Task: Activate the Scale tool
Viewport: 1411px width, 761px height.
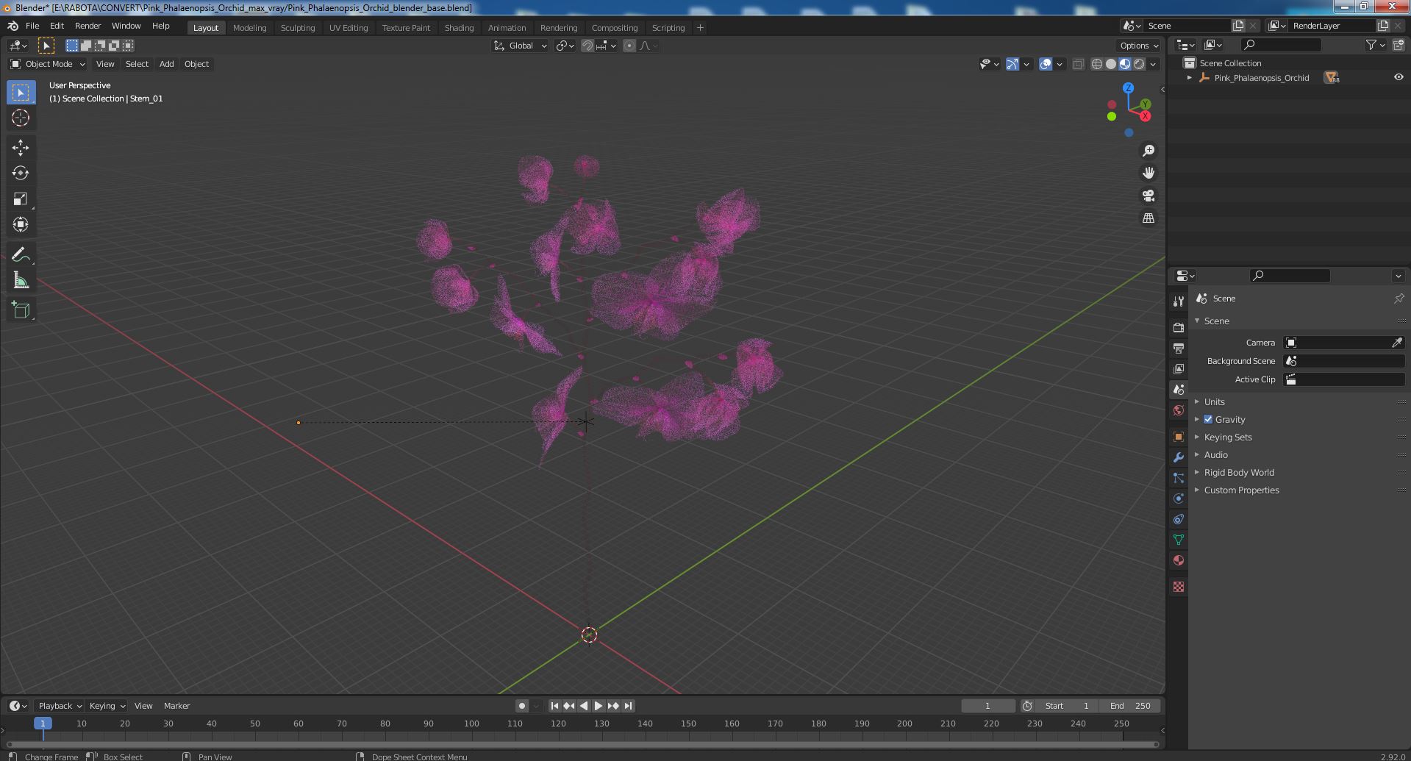Action: tap(21, 199)
